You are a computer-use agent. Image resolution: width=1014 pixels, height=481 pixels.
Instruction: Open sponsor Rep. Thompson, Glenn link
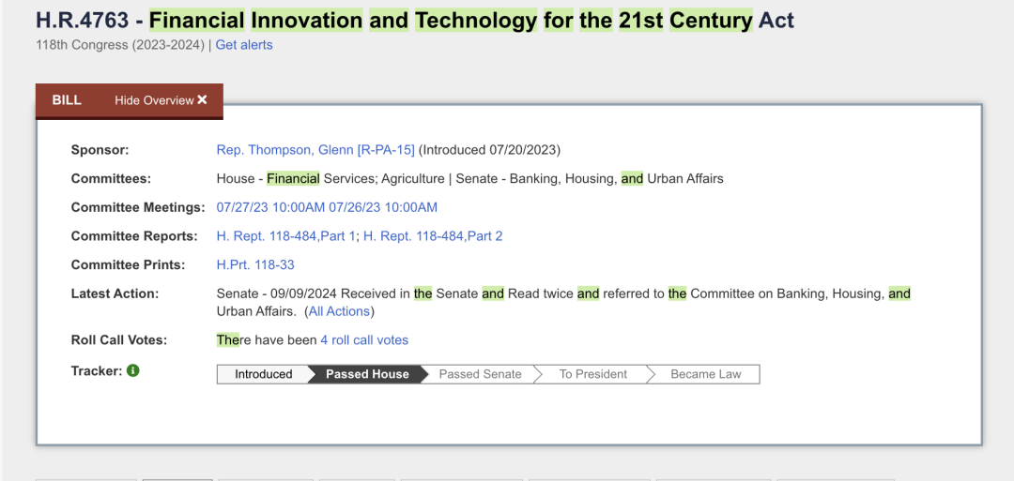[x=315, y=150]
